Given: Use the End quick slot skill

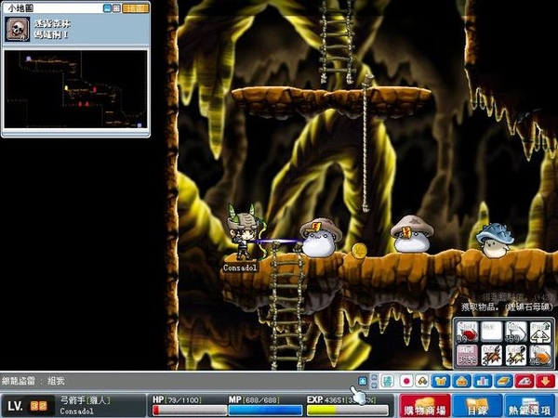Looking at the screenshot, I should click(515, 355).
